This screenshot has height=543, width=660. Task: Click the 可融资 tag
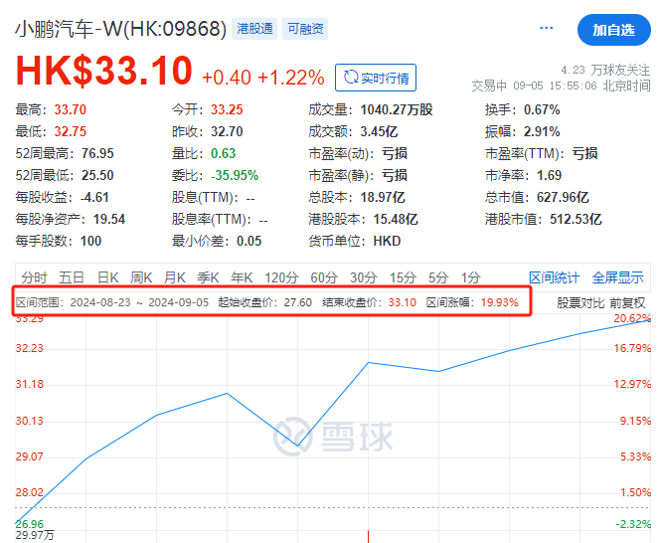tap(305, 29)
